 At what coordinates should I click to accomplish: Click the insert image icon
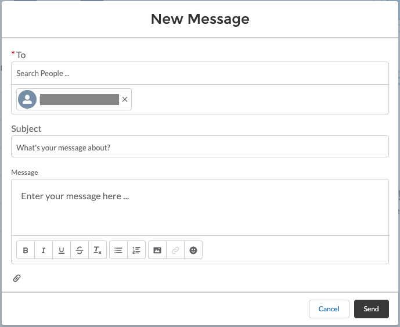(157, 250)
